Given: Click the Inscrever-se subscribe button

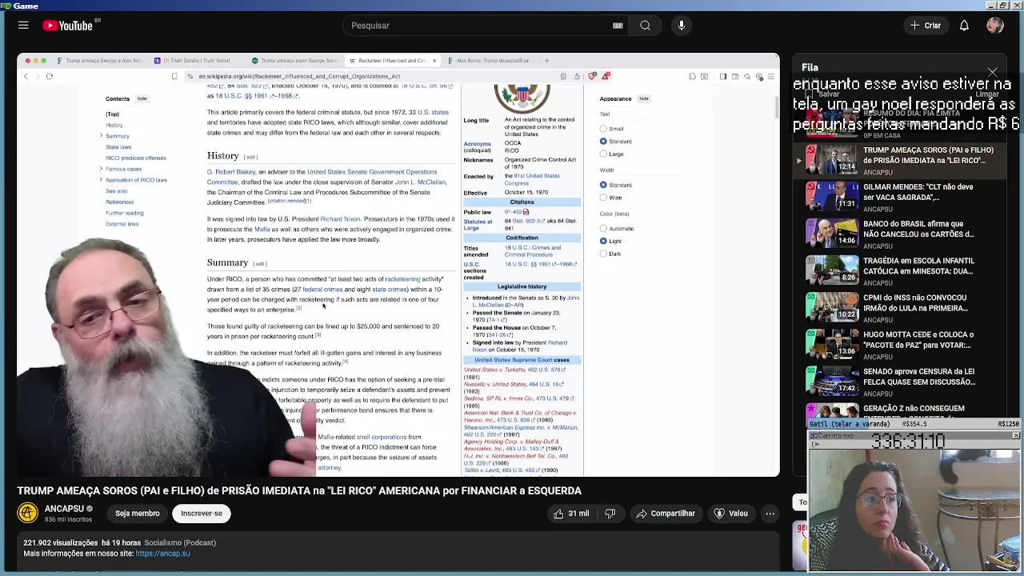Looking at the screenshot, I should click(x=202, y=514).
